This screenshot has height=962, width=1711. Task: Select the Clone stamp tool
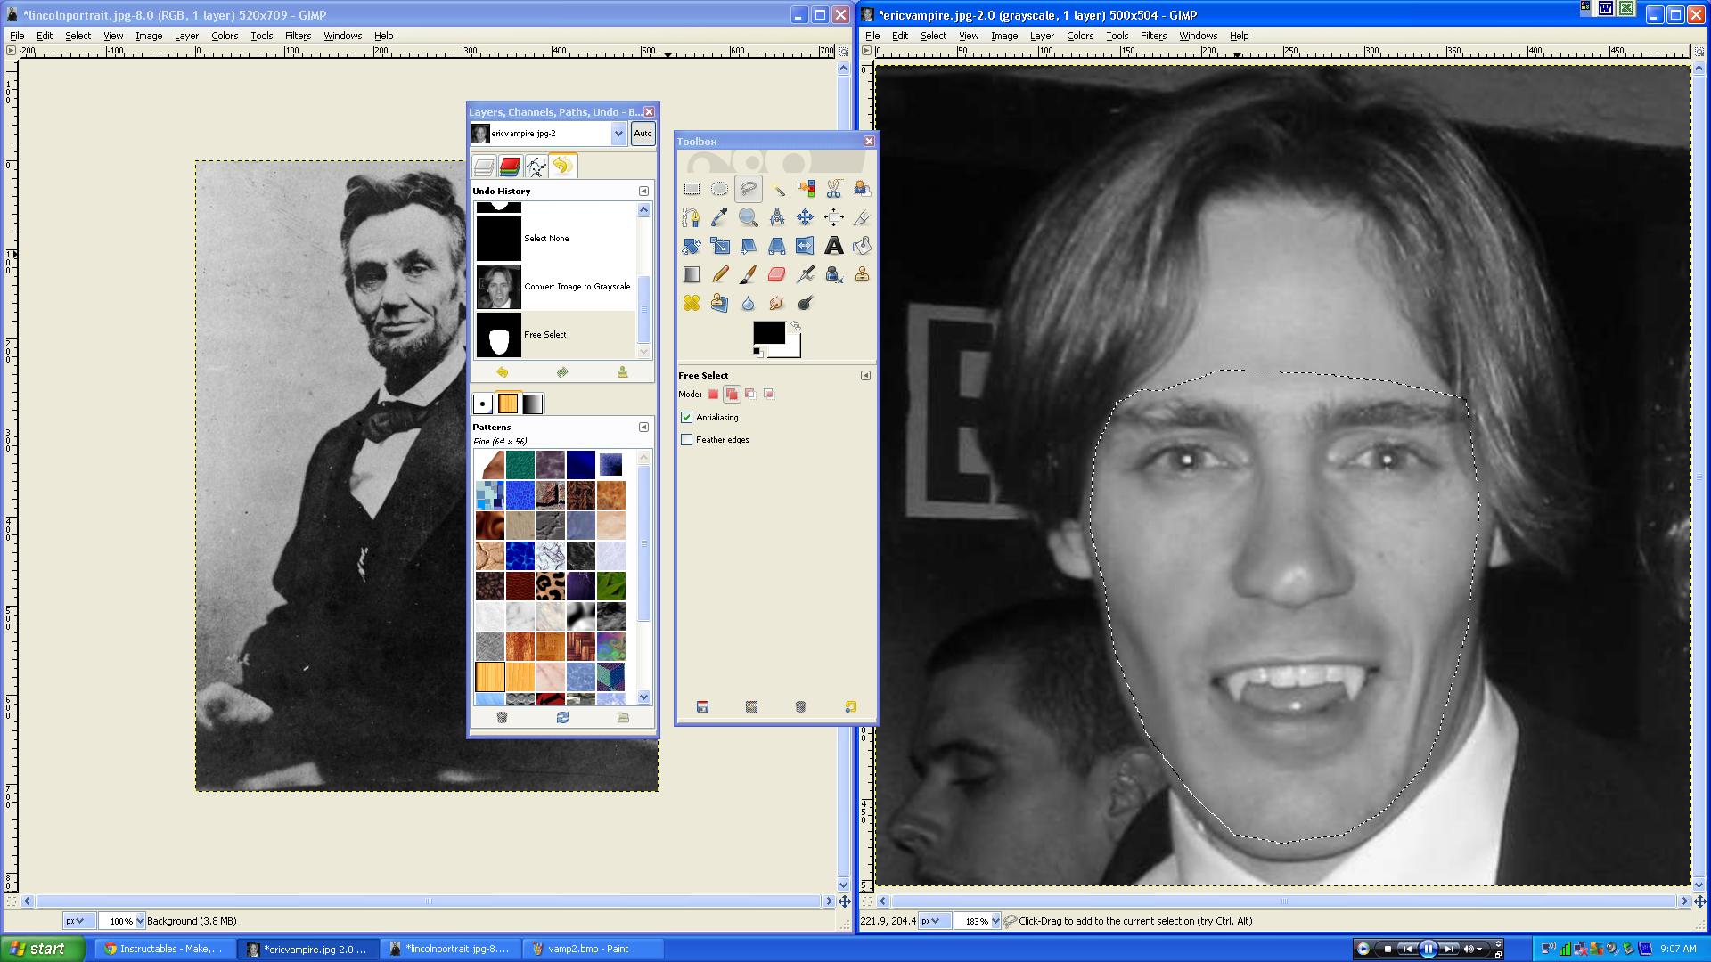click(x=862, y=274)
